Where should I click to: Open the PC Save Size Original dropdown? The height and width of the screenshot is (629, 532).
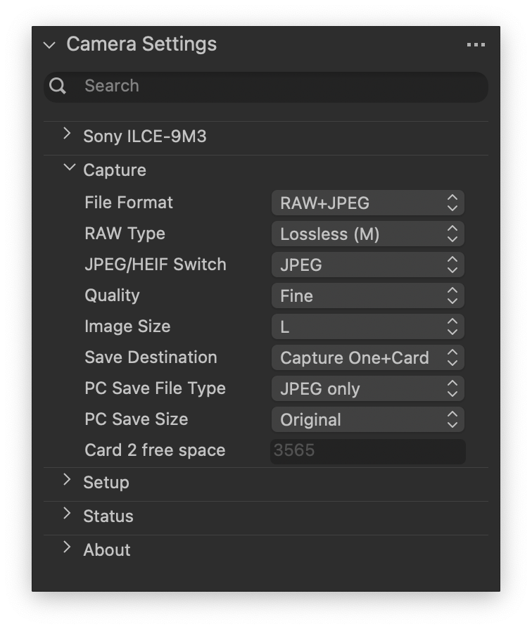point(367,420)
